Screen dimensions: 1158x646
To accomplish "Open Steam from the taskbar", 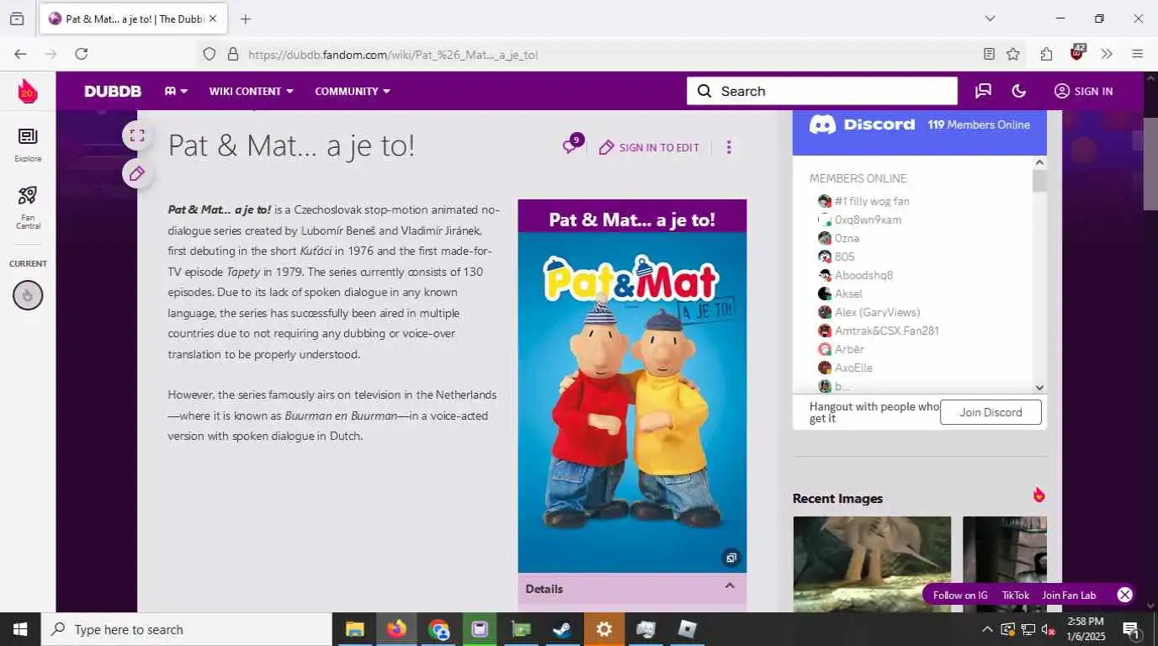I will (x=561, y=629).
